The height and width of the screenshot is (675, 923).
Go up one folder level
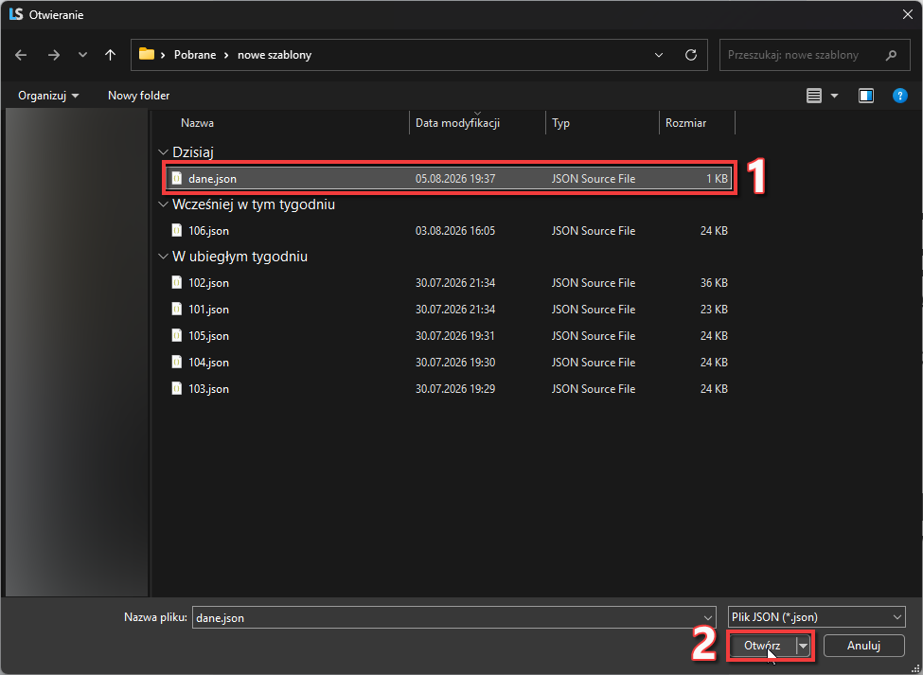pyautogui.click(x=110, y=55)
